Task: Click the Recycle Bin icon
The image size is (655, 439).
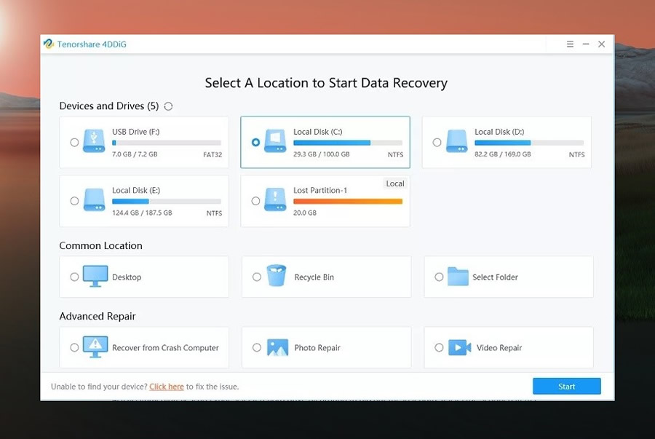Action: point(276,276)
